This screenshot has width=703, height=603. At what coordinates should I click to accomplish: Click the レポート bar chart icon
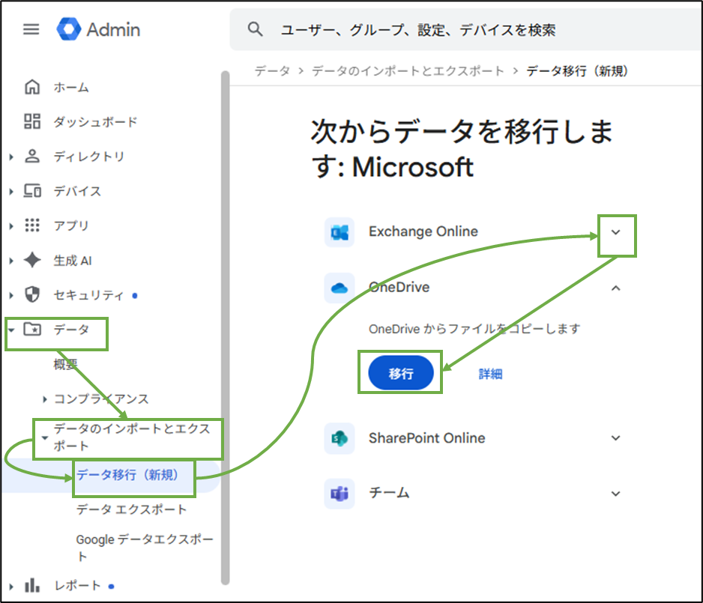[31, 585]
